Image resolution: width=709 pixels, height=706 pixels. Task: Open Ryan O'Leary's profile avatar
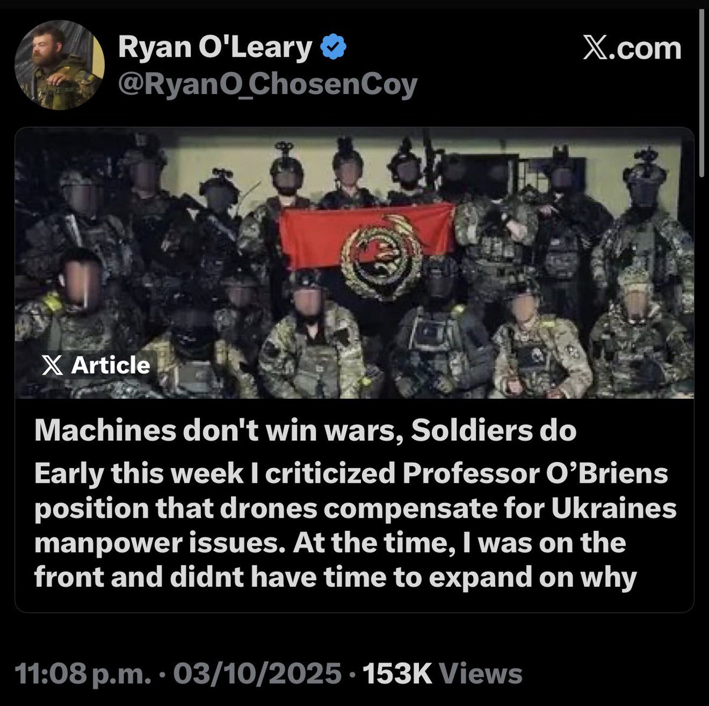click(x=60, y=66)
